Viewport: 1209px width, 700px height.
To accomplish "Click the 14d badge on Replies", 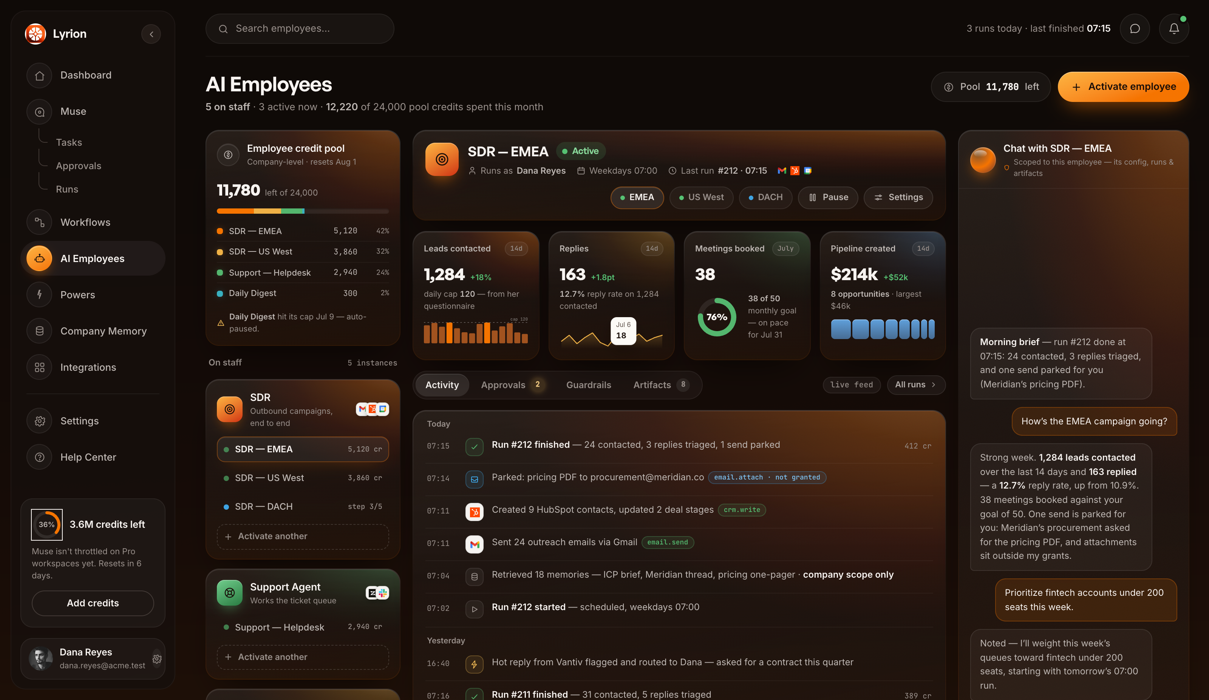I will tap(652, 248).
